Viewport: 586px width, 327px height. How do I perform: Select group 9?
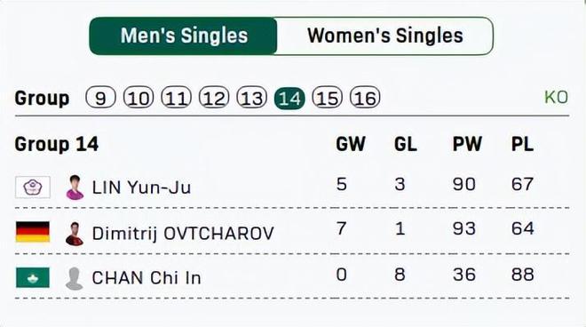pos(100,98)
